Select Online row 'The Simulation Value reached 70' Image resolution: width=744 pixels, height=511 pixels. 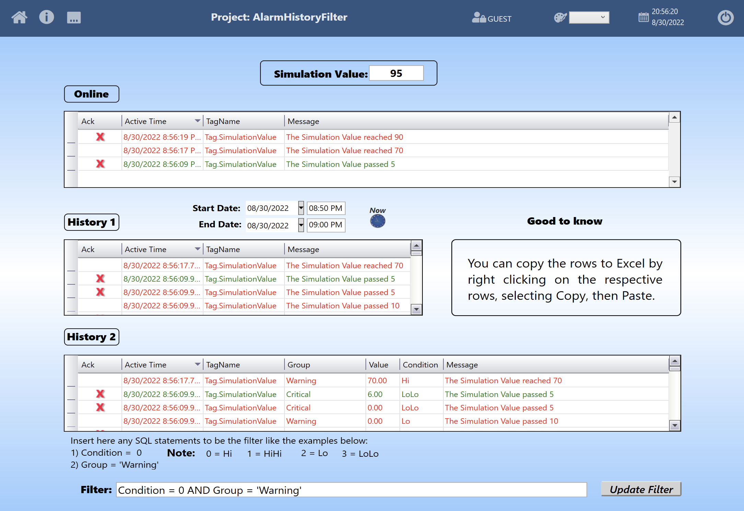pyautogui.click(x=373, y=150)
